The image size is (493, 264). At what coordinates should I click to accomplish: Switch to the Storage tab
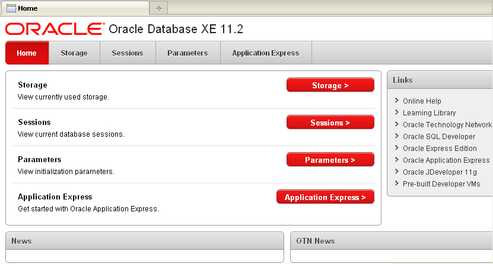[x=74, y=53]
